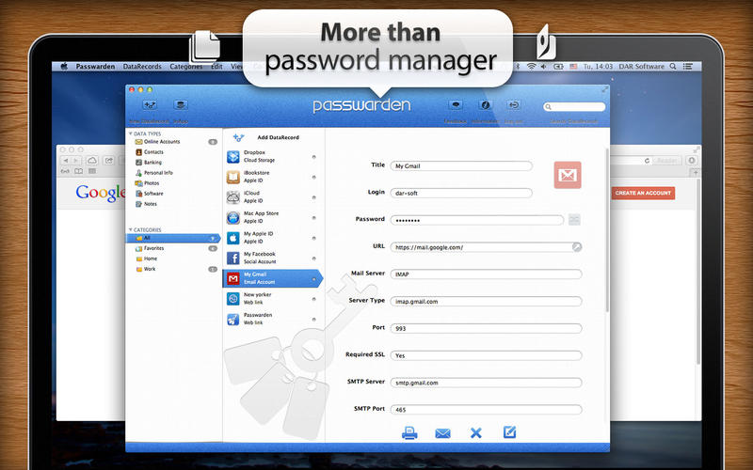Screen dimensions: 753x470
Task: Click the SMTP Port field showing 465
Action: 486,410
